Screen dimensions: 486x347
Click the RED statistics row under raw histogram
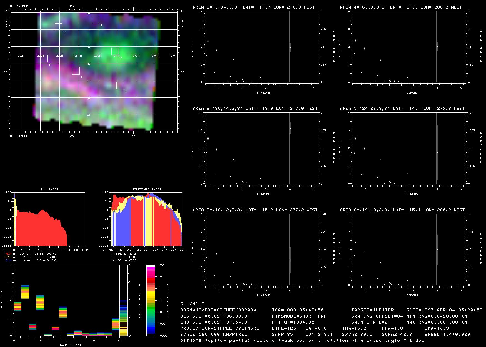click(x=31, y=253)
